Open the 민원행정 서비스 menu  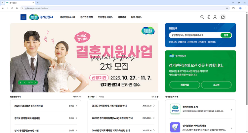[x=105, y=17]
